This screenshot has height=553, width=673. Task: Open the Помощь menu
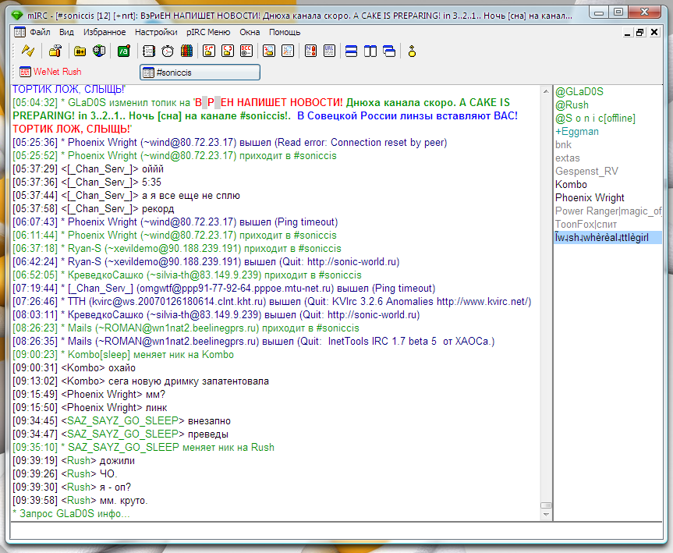pos(285,32)
